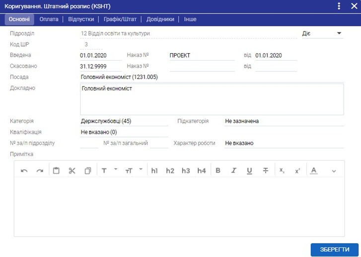This screenshot has width=361, height=257.
Task: Open the text color picker
Action: tap(313, 171)
